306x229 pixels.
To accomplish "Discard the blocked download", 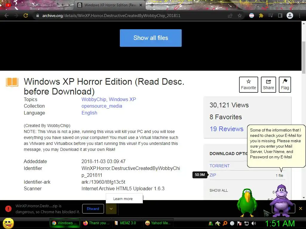I will [93, 208].
